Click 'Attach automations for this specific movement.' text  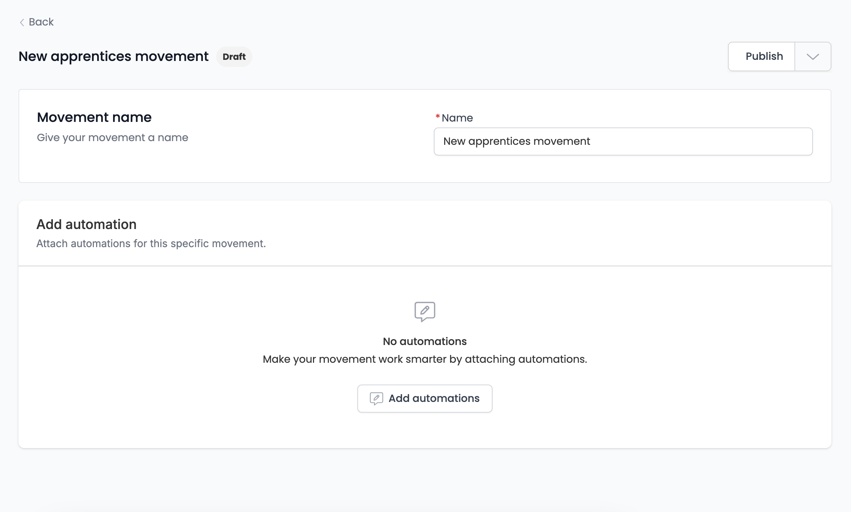click(151, 244)
